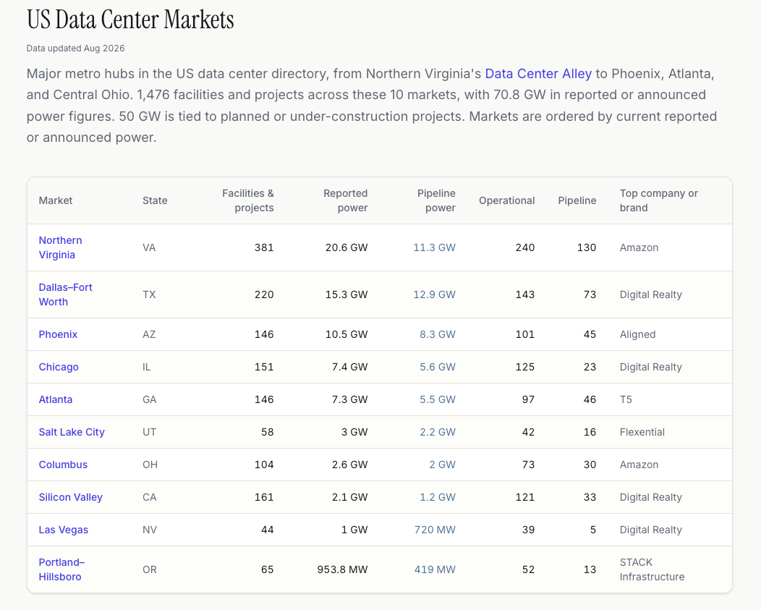Screen dimensions: 761x610
Task: Click the Aligned company cell
Action: click(638, 334)
